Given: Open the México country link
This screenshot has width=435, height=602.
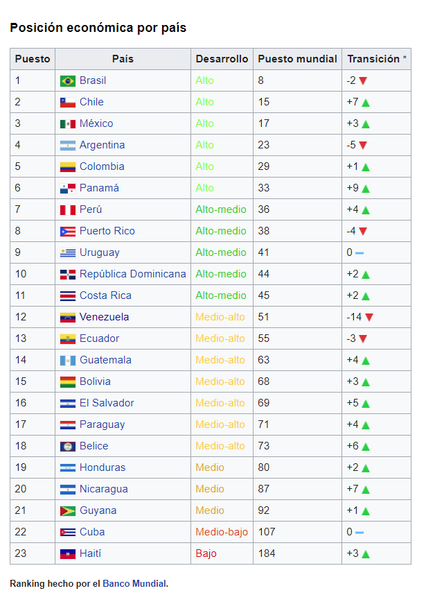Looking at the screenshot, I should click(x=96, y=123).
